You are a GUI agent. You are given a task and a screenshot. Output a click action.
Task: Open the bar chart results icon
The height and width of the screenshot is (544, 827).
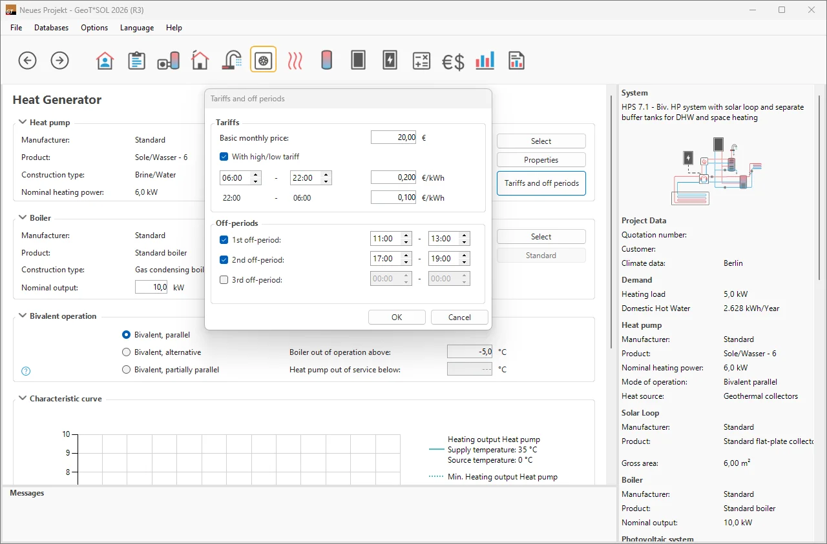[485, 61]
